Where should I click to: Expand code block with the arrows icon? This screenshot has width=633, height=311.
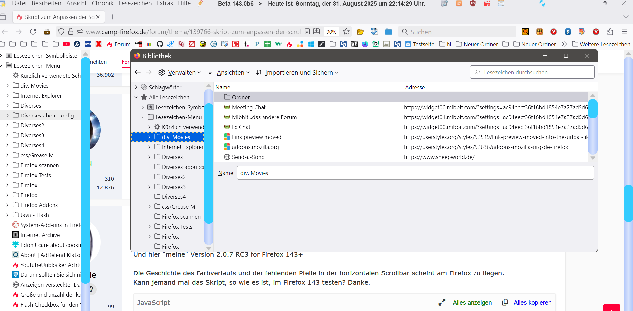pyautogui.click(x=442, y=302)
